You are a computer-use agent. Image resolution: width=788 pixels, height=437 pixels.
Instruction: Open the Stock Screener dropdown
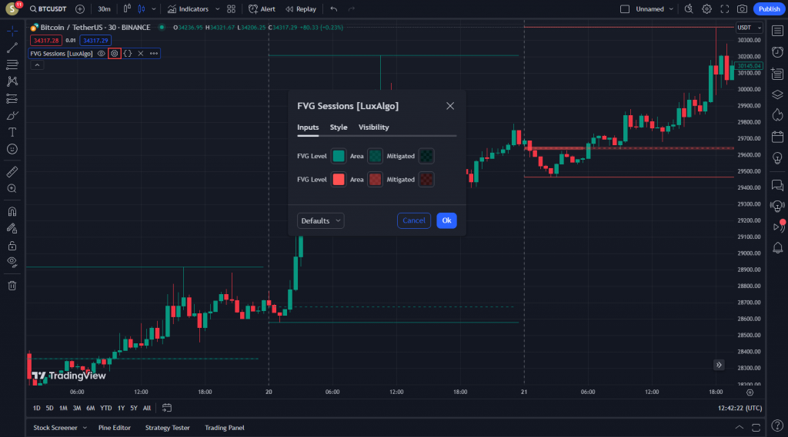60,428
